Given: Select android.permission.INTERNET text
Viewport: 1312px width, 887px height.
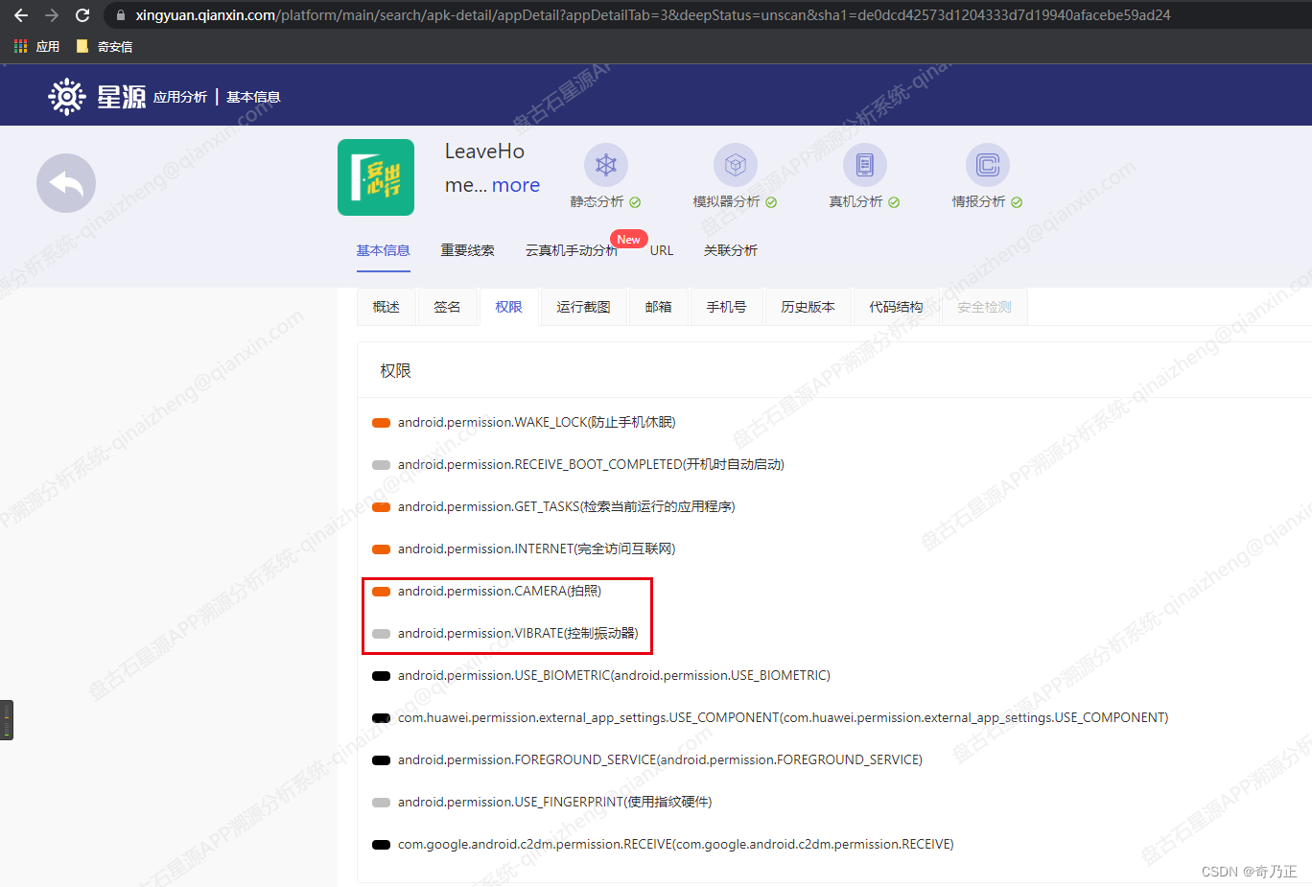Looking at the screenshot, I should tap(537, 549).
